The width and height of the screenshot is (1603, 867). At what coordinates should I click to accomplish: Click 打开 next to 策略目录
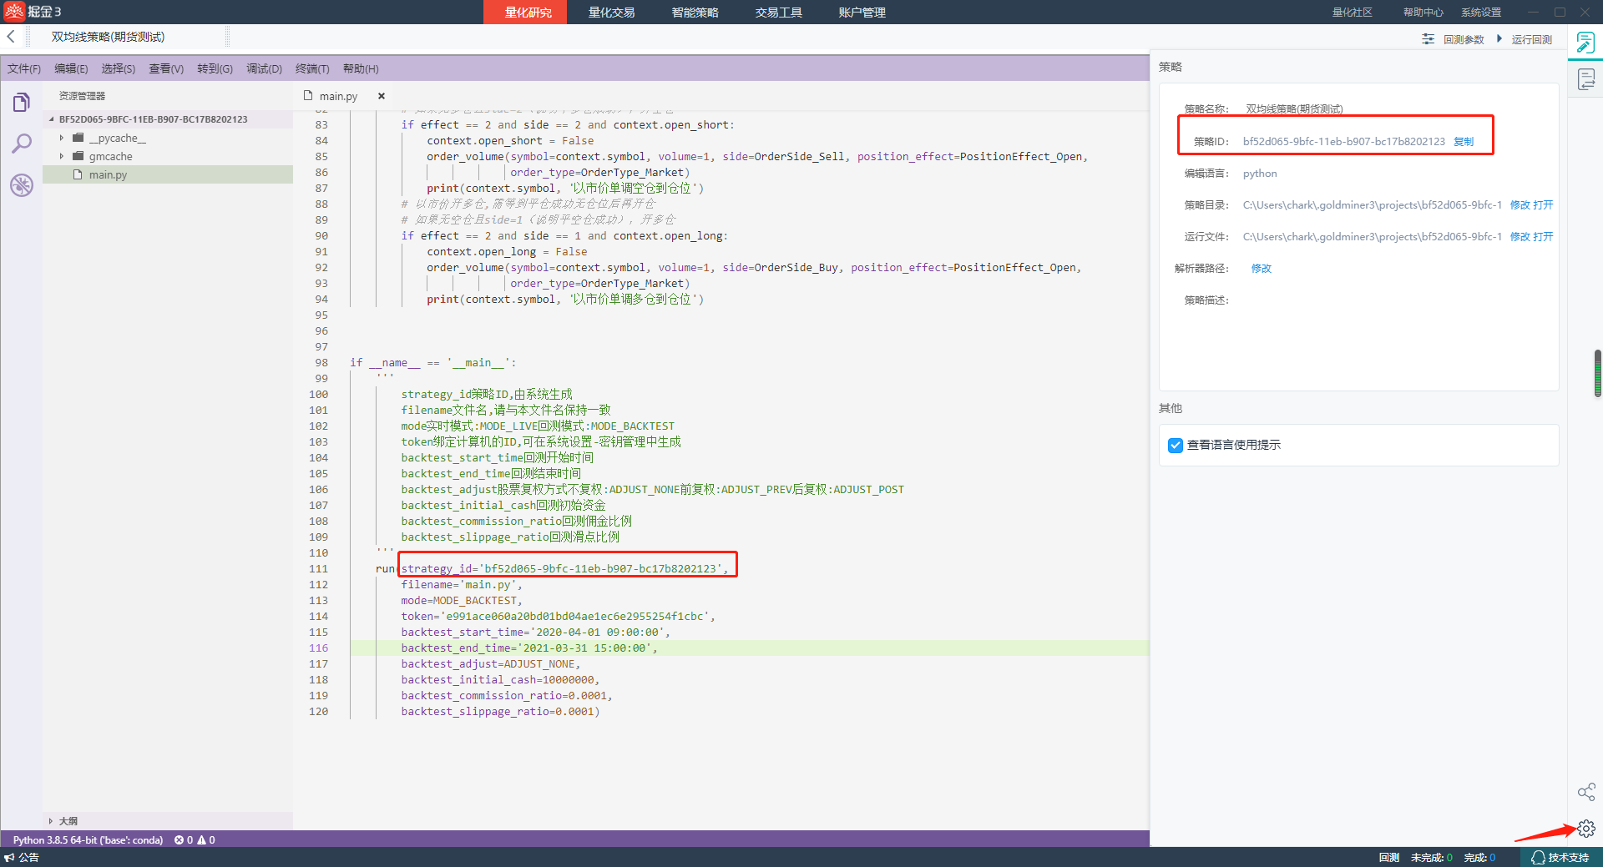pyautogui.click(x=1543, y=204)
